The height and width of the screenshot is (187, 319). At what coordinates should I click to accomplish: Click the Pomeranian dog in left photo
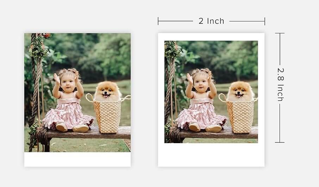[107, 91]
